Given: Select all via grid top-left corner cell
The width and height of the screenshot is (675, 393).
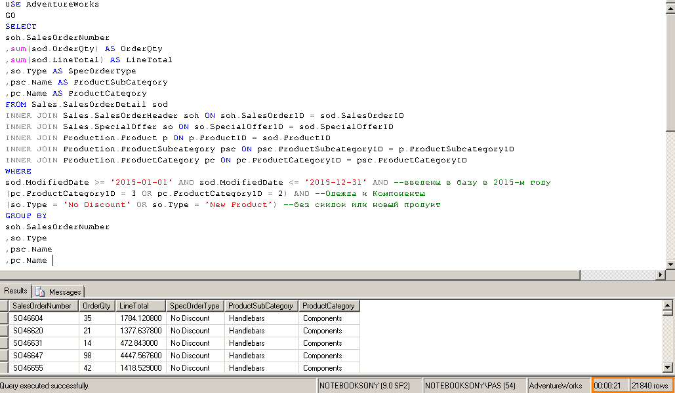Looking at the screenshot, I should click(x=5, y=306).
